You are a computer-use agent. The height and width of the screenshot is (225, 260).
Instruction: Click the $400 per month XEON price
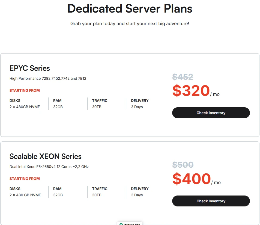coord(196,179)
